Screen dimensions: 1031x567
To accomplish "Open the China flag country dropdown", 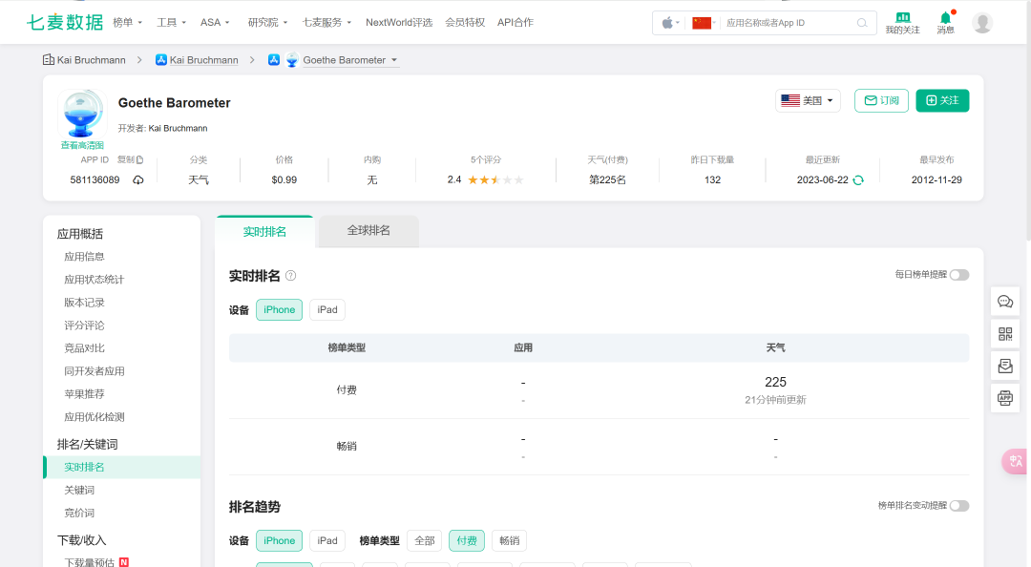I will 705,23.
